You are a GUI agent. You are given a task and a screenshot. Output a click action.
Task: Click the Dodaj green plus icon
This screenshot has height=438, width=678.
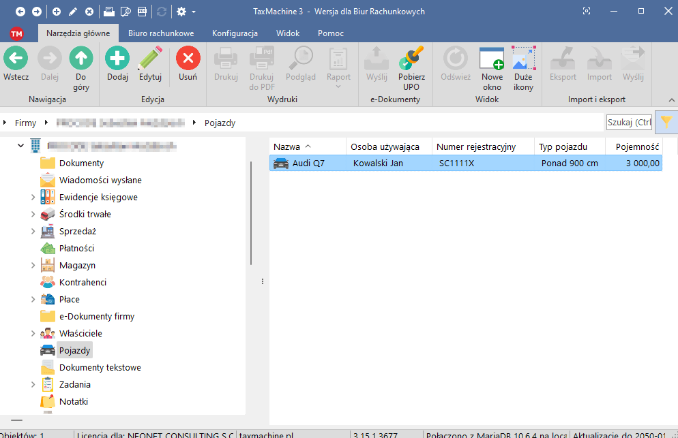point(117,59)
